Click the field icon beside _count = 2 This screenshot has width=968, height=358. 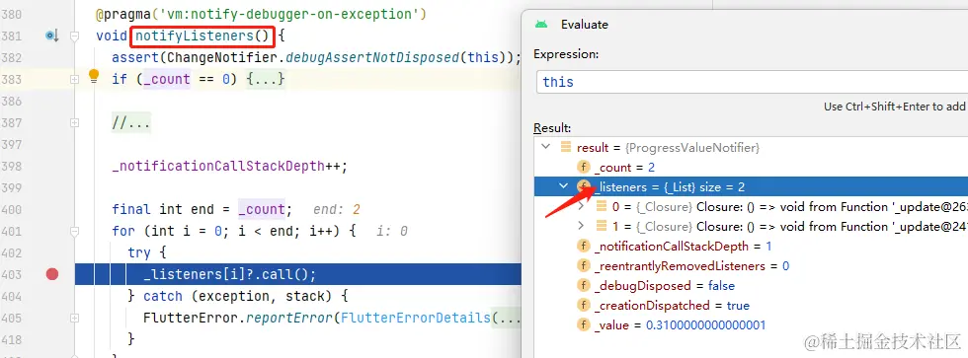584,167
